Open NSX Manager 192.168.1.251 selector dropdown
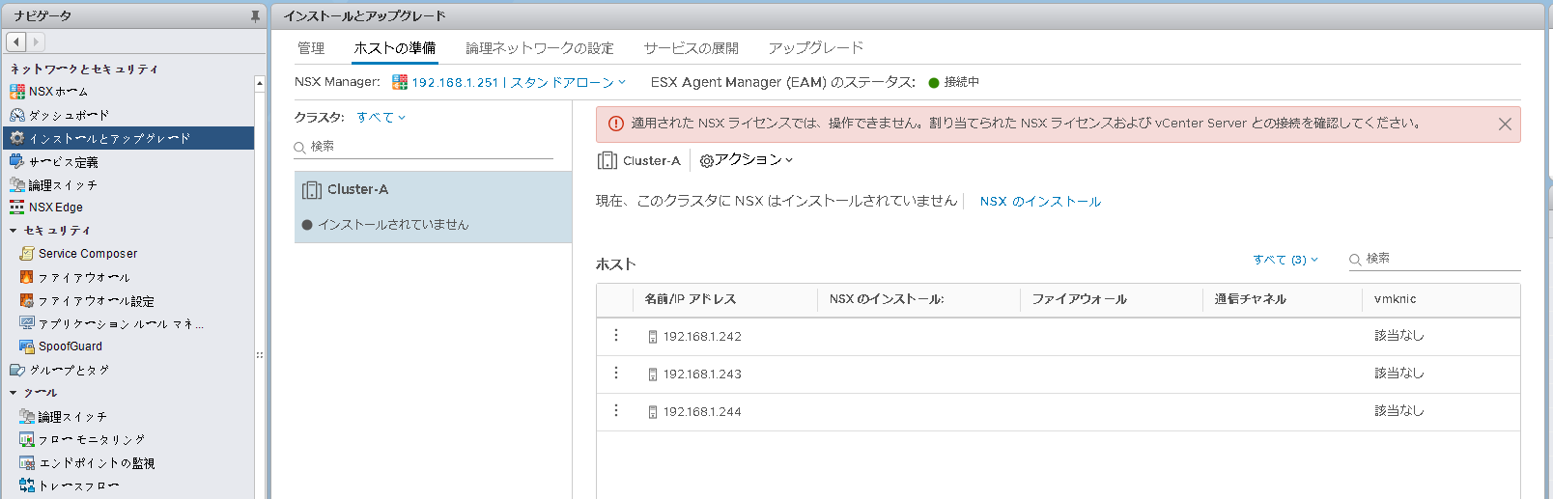Image resolution: width=1553 pixels, height=499 pixels. [x=519, y=82]
